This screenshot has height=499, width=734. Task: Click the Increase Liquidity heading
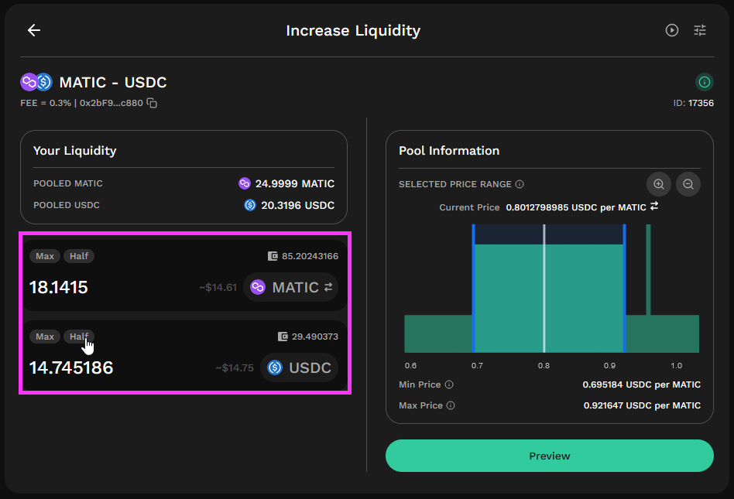[353, 30]
